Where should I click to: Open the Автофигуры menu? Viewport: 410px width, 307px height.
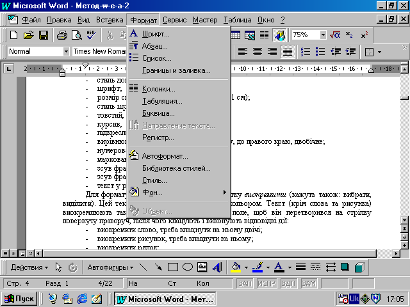[x=110, y=267]
